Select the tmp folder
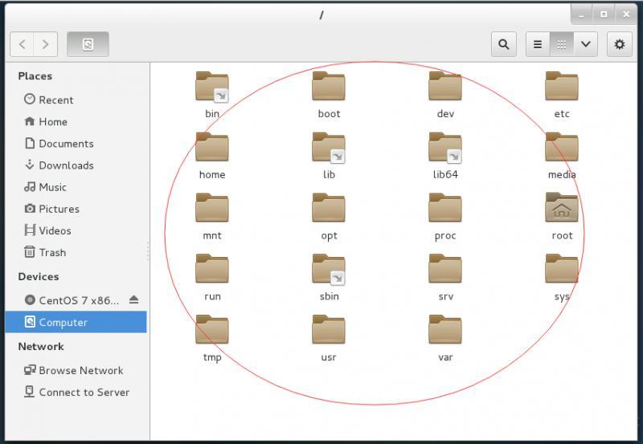The image size is (643, 444). point(212,330)
